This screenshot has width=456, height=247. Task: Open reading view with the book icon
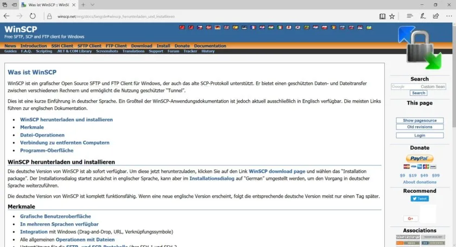pyautogui.click(x=382, y=16)
